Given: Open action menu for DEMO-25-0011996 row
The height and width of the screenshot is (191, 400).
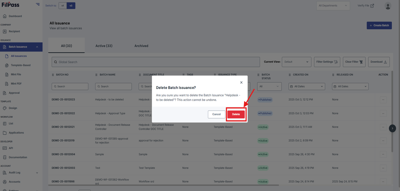Looking at the screenshot, I should pyautogui.click(x=383, y=181).
